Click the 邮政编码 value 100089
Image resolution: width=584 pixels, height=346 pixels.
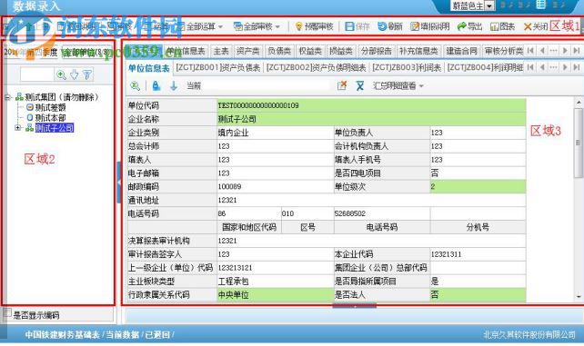tap(276, 186)
